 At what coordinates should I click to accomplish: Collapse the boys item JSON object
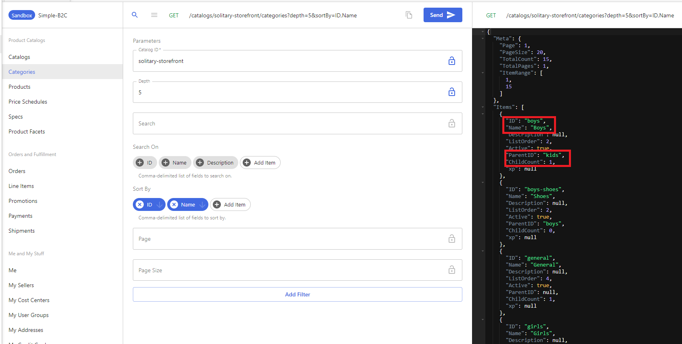point(483,114)
